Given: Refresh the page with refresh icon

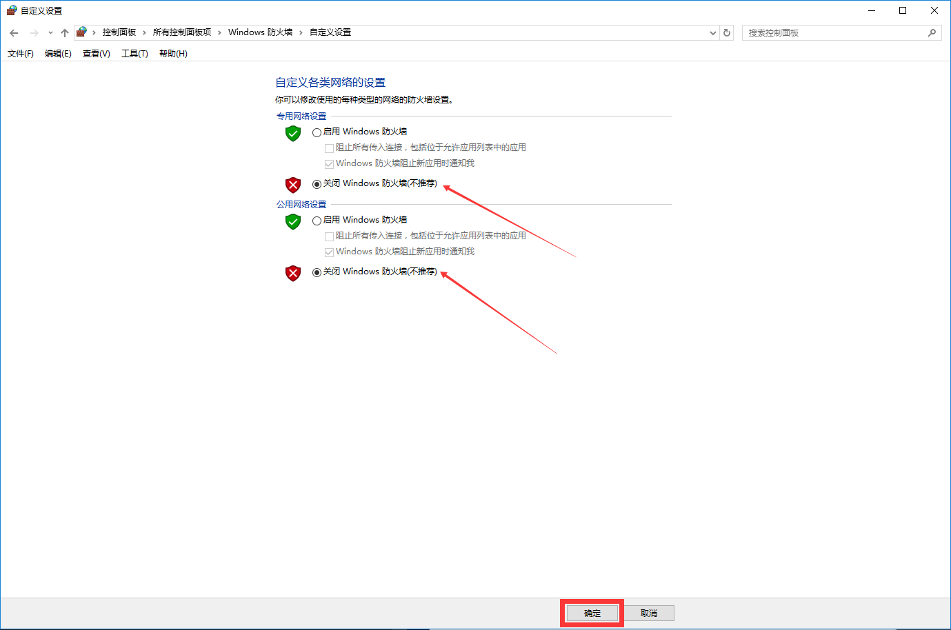Looking at the screenshot, I should pyautogui.click(x=727, y=32).
